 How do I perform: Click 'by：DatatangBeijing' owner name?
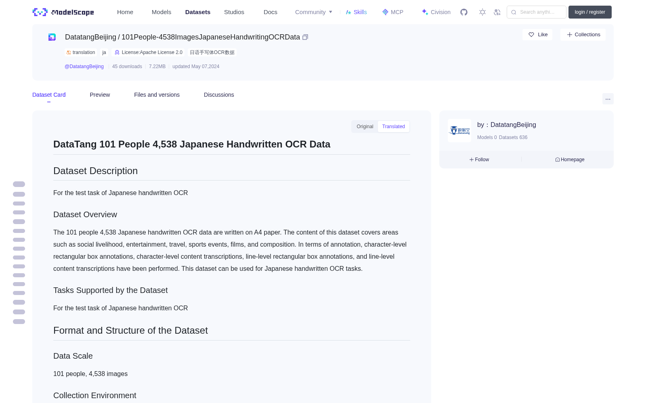click(507, 125)
